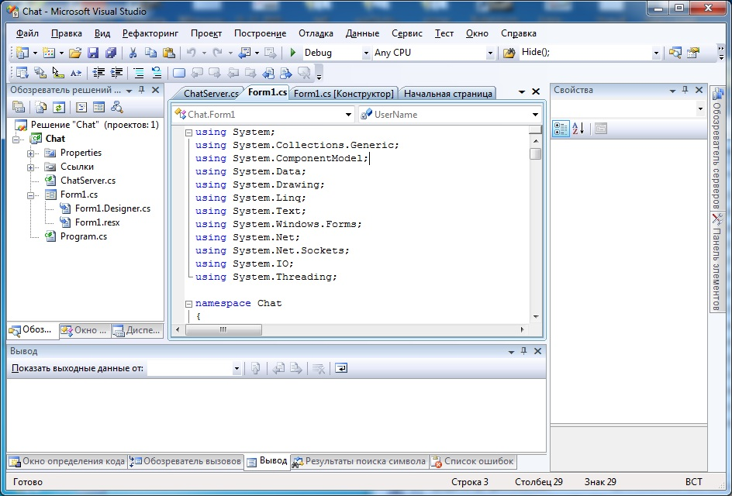Click the editor vertical scrollbar thumb
Viewport: 732px width, 496px height.
coord(535,153)
